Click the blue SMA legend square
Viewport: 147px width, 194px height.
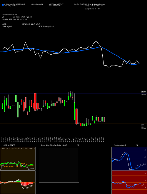coord(3,5)
